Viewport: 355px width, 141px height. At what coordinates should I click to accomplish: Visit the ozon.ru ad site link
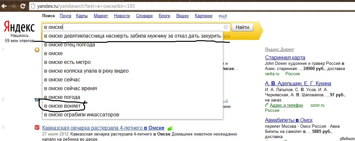point(317,105)
